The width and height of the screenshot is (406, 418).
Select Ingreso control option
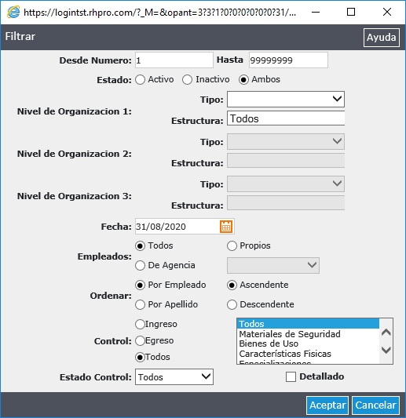pos(140,324)
